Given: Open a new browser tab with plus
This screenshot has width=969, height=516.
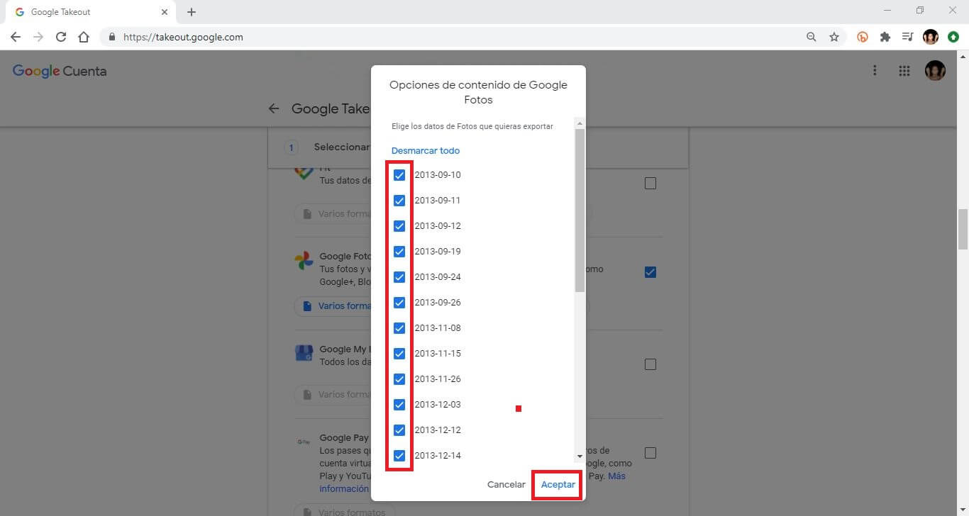Looking at the screenshot, I should (x=192, y=12).
